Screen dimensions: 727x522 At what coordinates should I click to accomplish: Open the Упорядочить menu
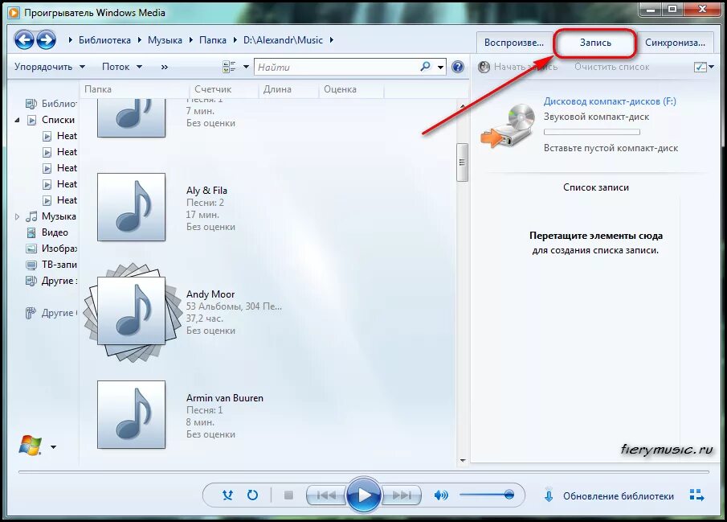(x=50, y=67)
